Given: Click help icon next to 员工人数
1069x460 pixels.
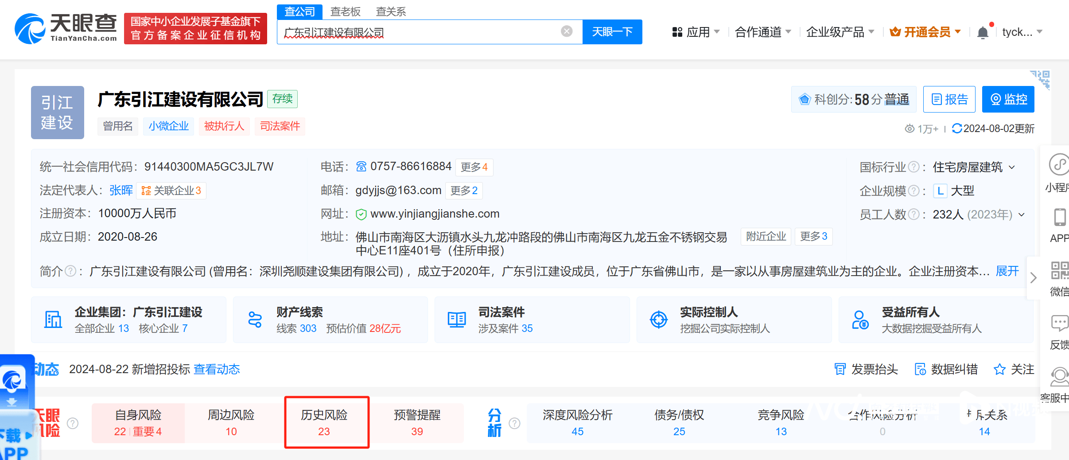Looking at the screenshot, I should coord(914,214).
